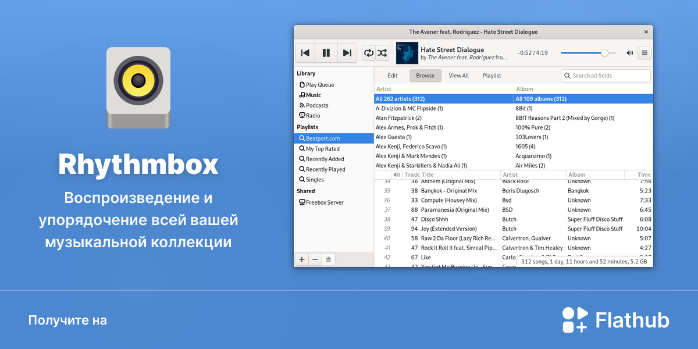Seek using the song position slider

(x=588, y=53)
